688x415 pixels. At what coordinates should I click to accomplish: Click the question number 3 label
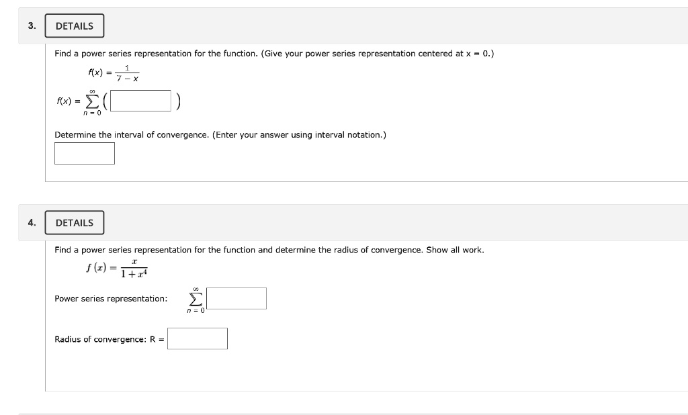coord(30,25)
